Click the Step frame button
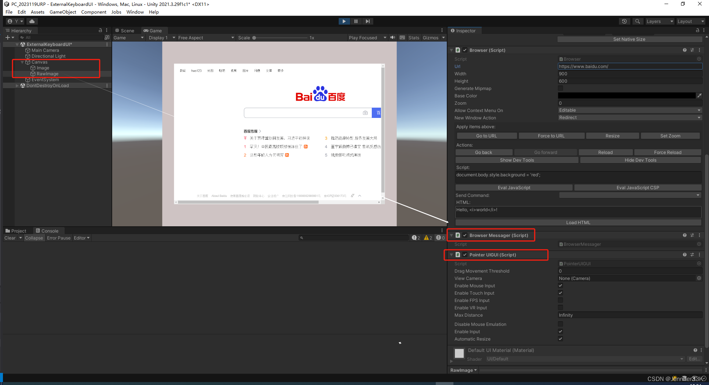Image resolution: width=709 pixels, height=385 pixels. [x=367, y=21]
